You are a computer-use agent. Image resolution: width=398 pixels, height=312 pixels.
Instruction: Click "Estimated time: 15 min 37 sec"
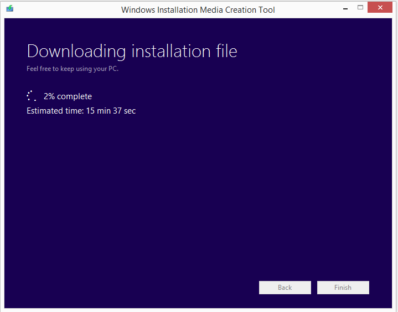coord(81,111)
